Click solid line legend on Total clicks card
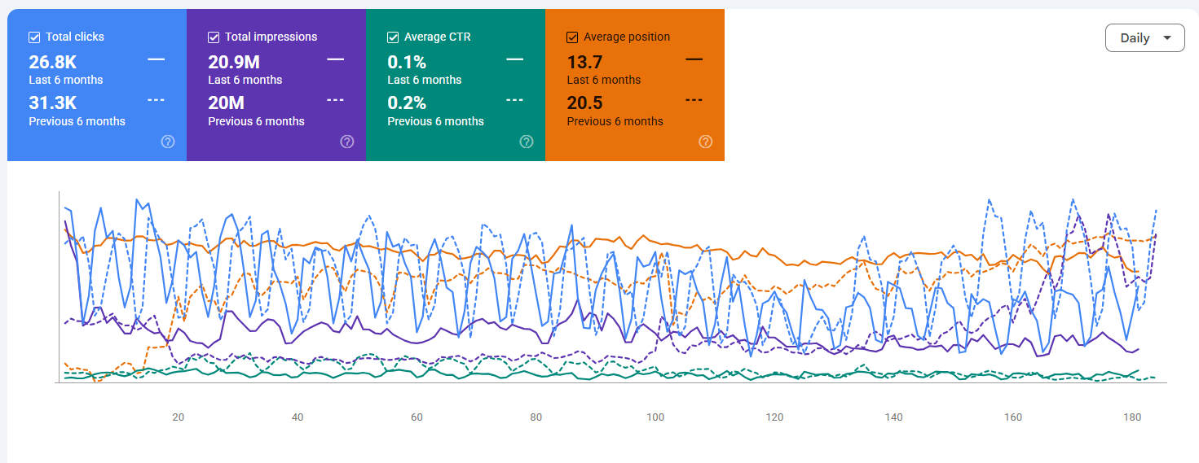1199x463 pixels. pos(156,59)
